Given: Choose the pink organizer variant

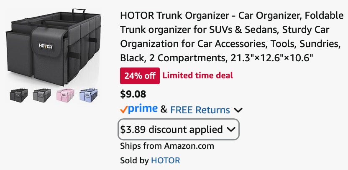Looking at the screenshot, I should point(65,95).
